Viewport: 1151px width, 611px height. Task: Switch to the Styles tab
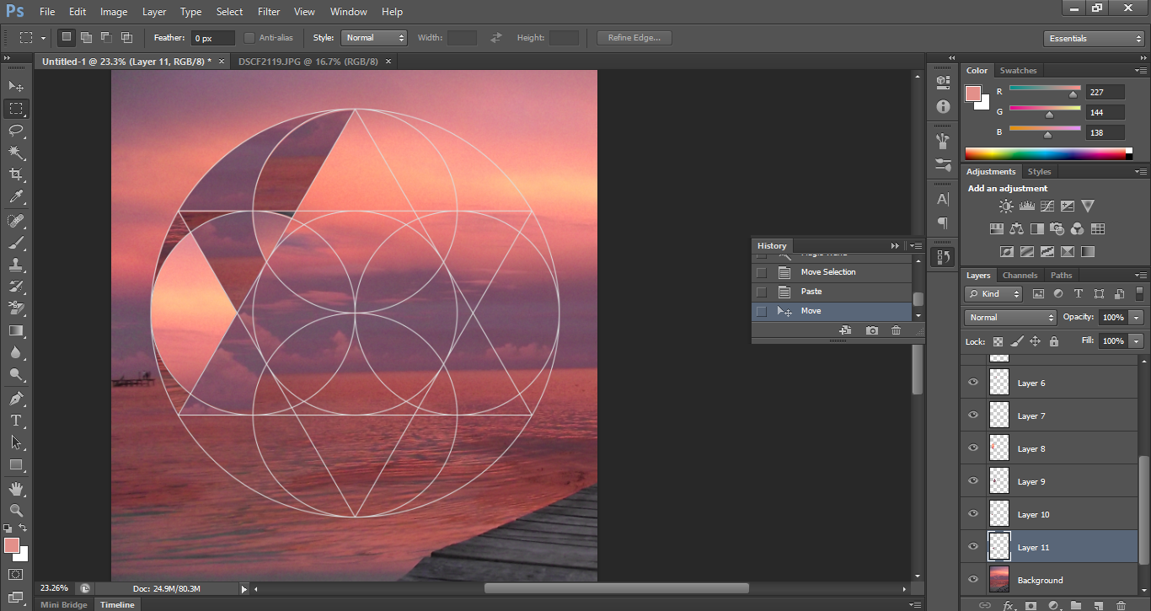pyautogui.click(x=1039, y=172)
